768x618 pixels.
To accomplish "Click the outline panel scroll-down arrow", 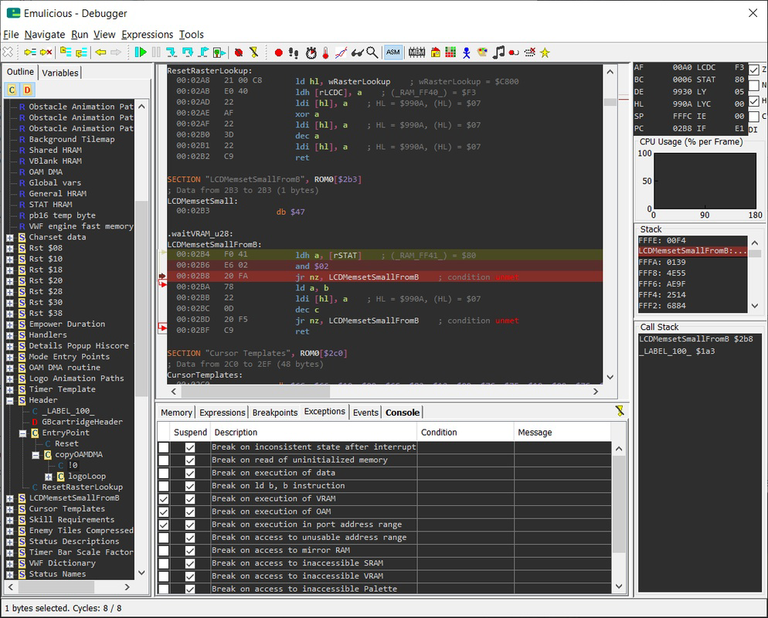I will pos(141,572).
